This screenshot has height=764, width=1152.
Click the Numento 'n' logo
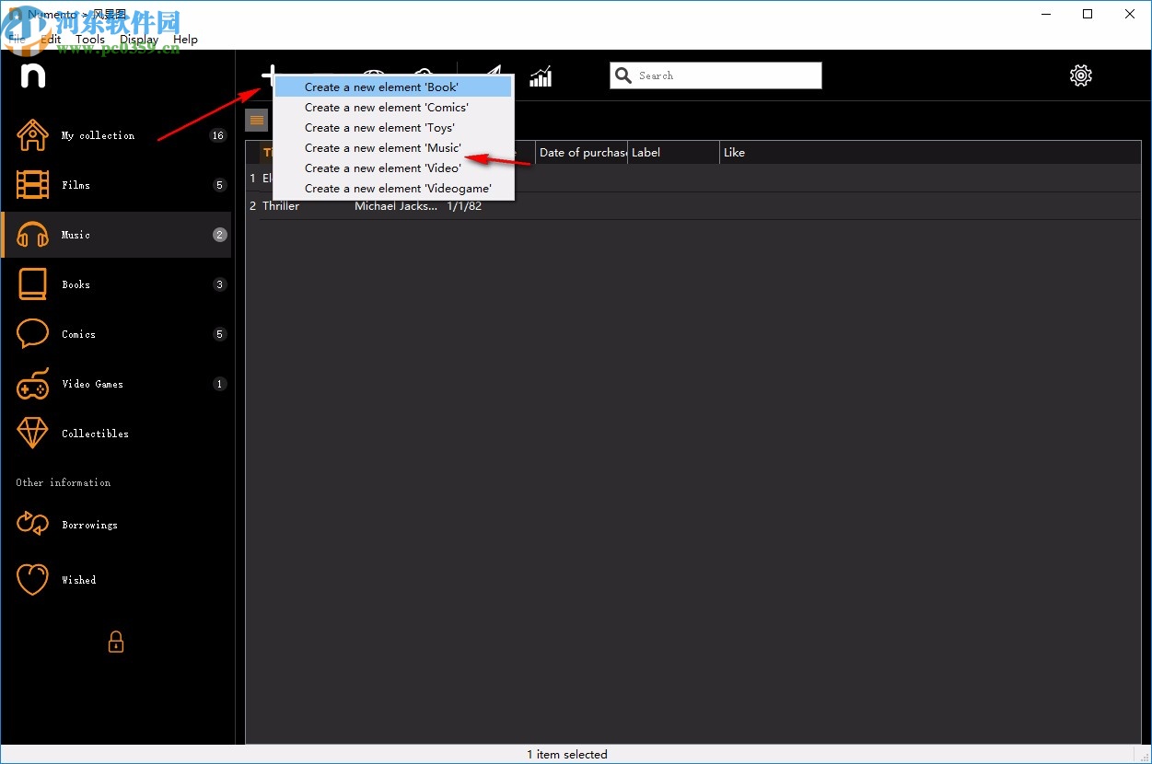33,75
